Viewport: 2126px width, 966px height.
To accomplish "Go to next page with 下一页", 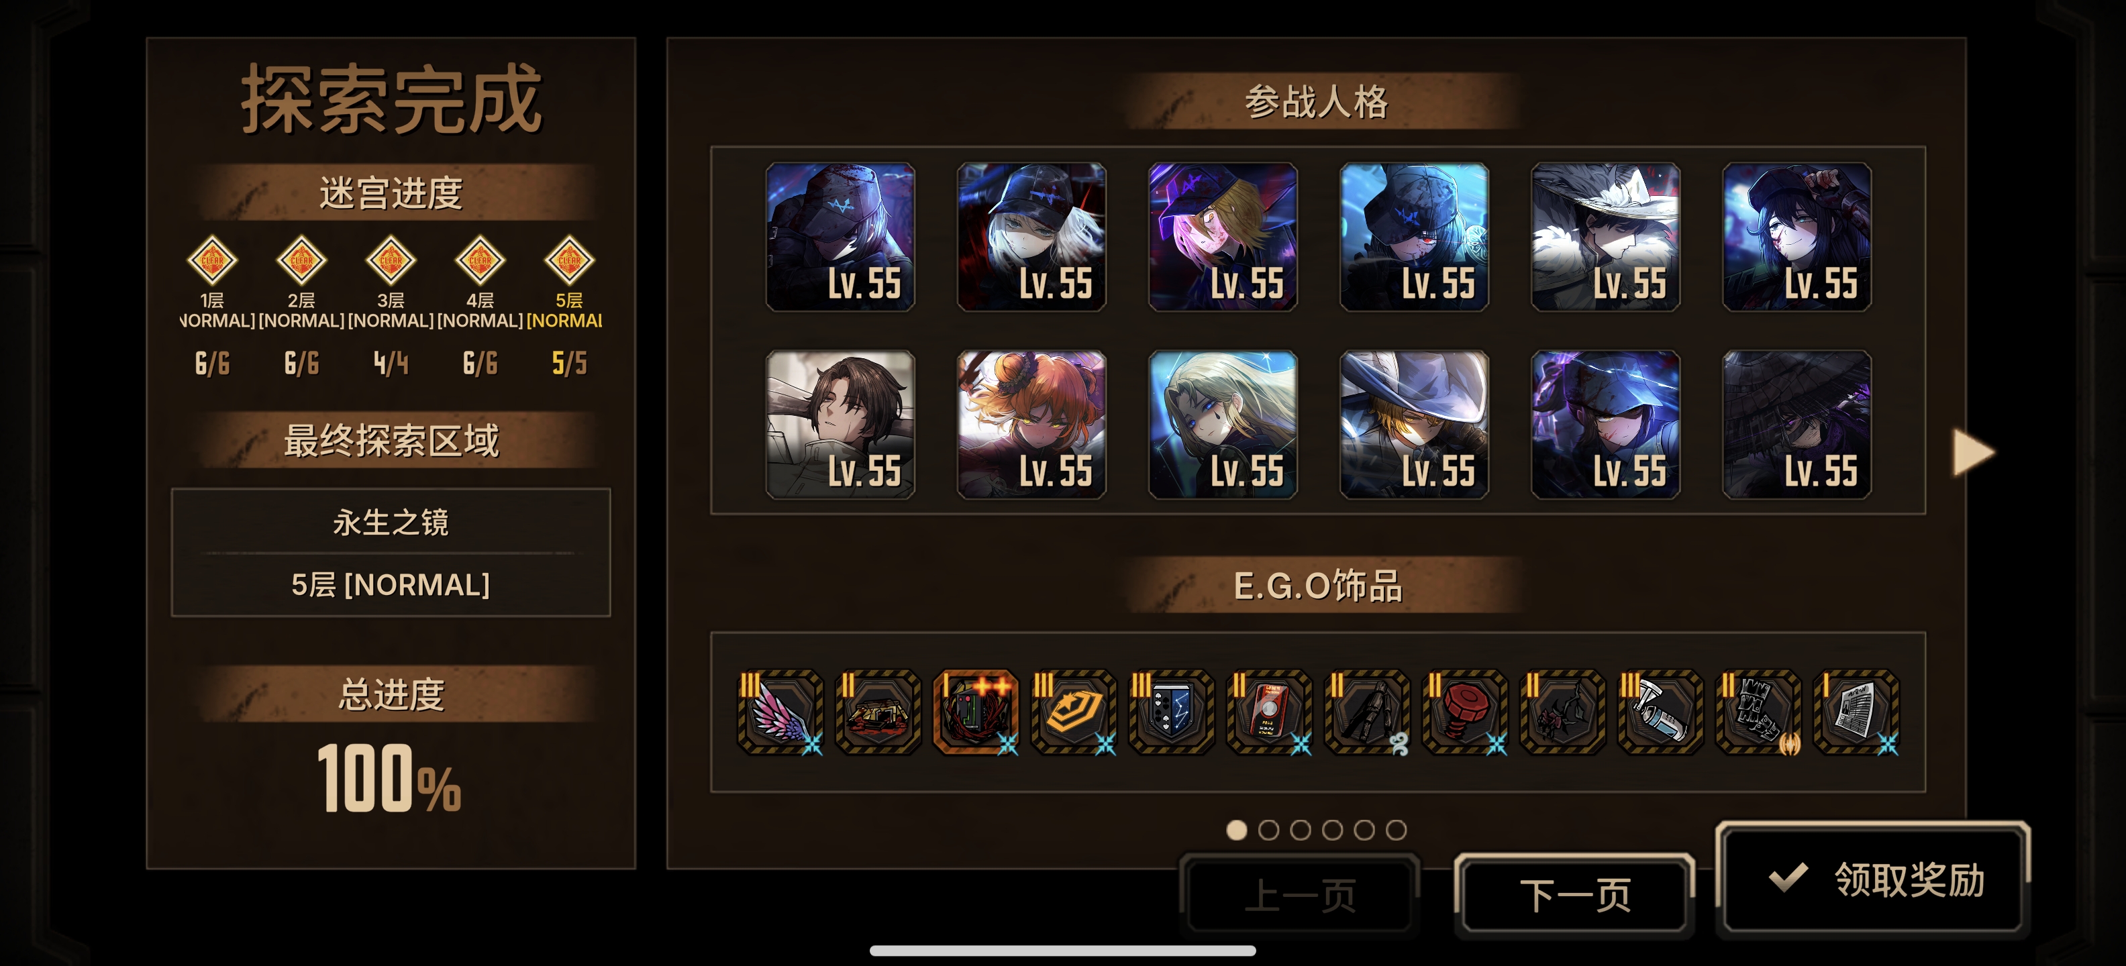I will (x=1574, y=895).
